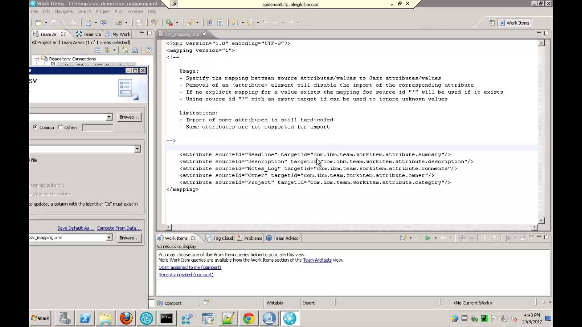
Task: Open the Project menu
Action: tap(102, 11)
